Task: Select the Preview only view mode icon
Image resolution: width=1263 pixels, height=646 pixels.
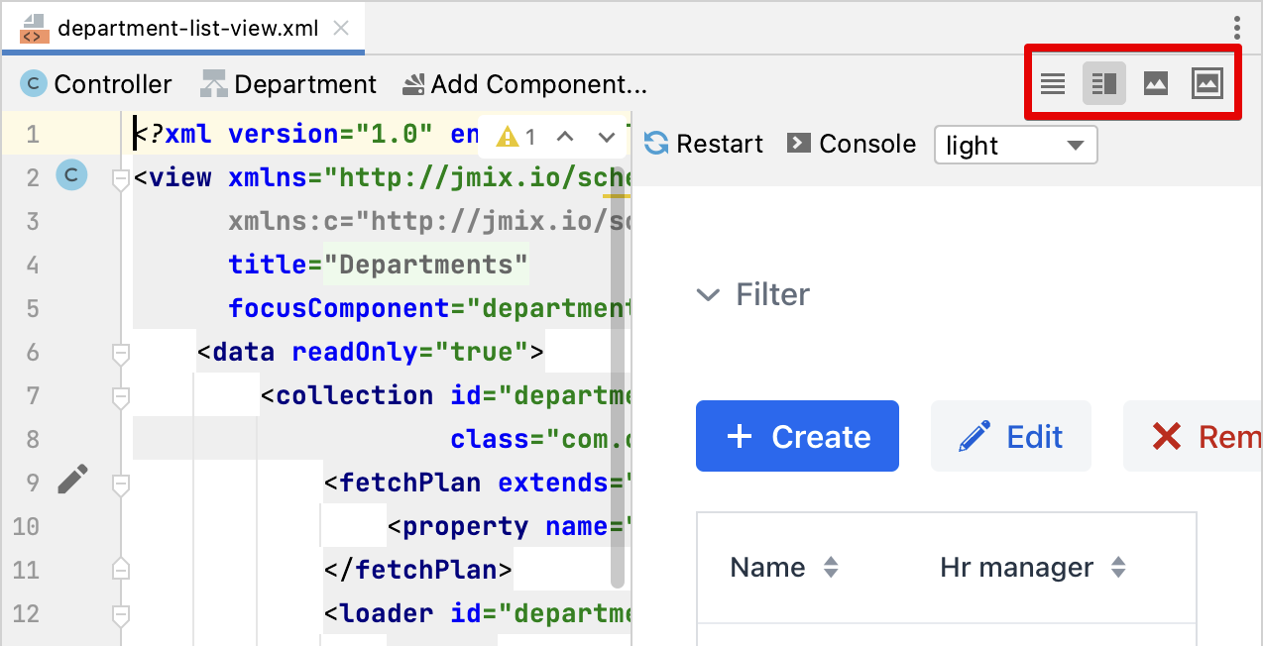Action: 1156,84
